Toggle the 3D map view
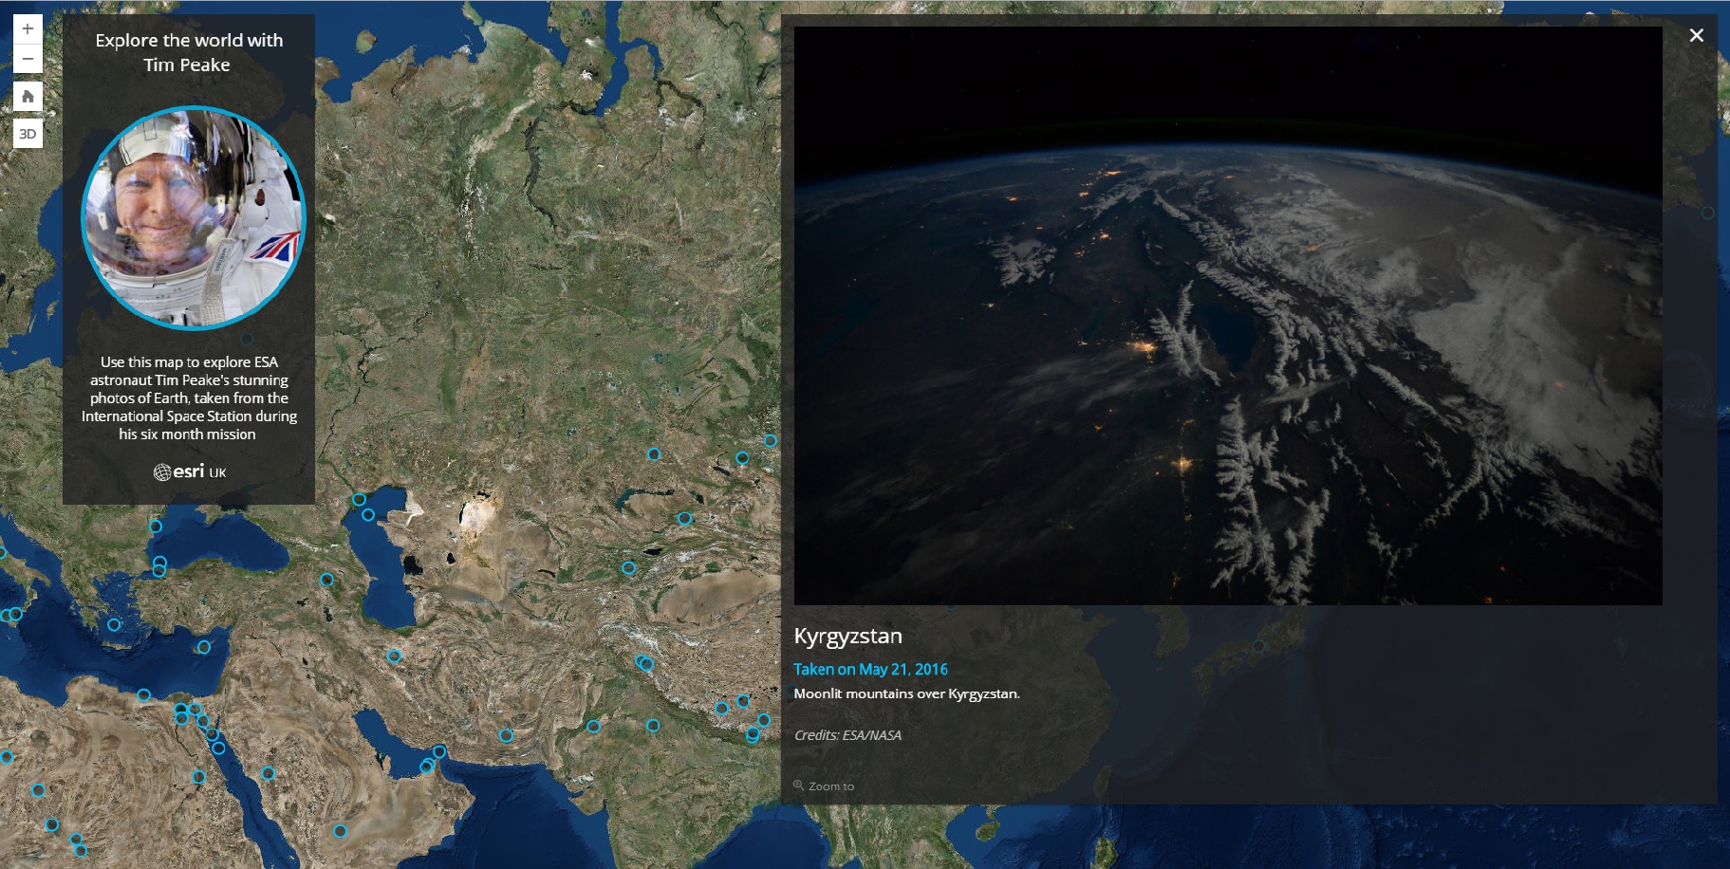 pos(28,134)
